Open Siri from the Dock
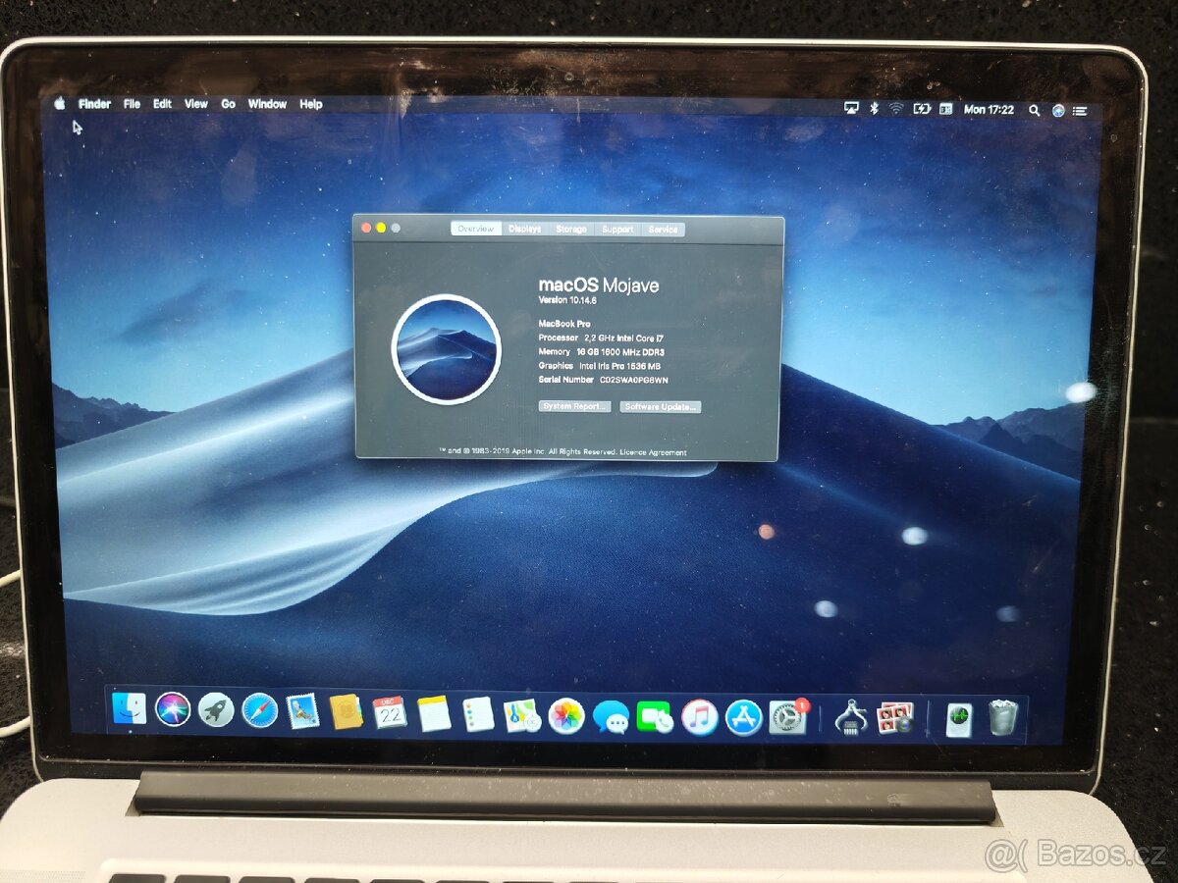The image size is (1178, 883). click(x=173, y=709)
